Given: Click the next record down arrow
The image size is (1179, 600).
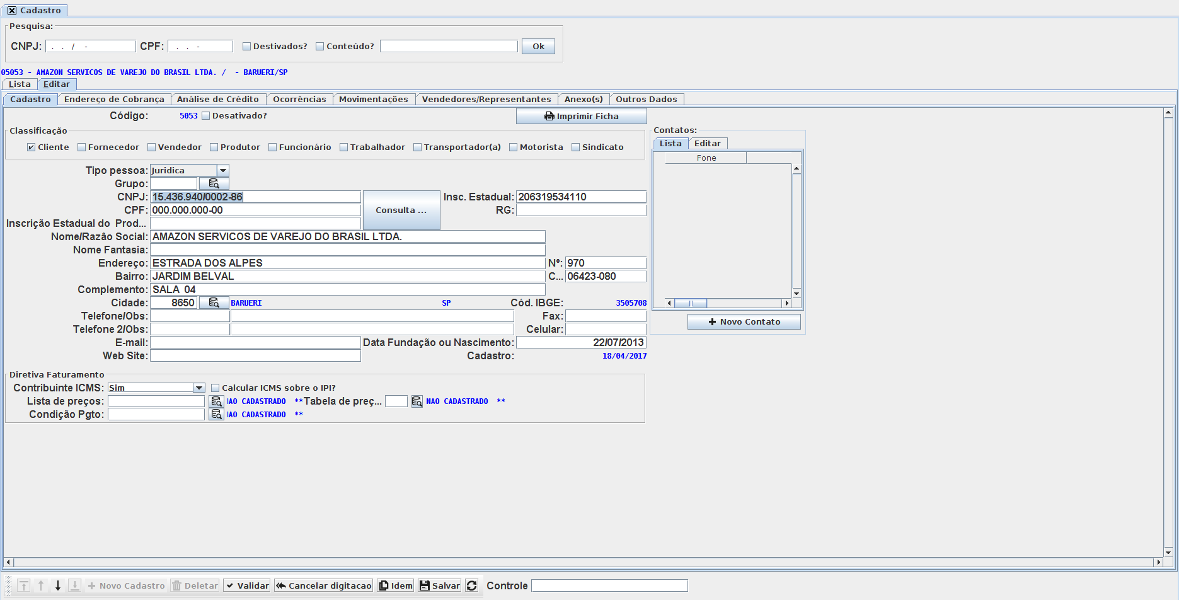Looking at the screenshot, I should click(58, 586).
